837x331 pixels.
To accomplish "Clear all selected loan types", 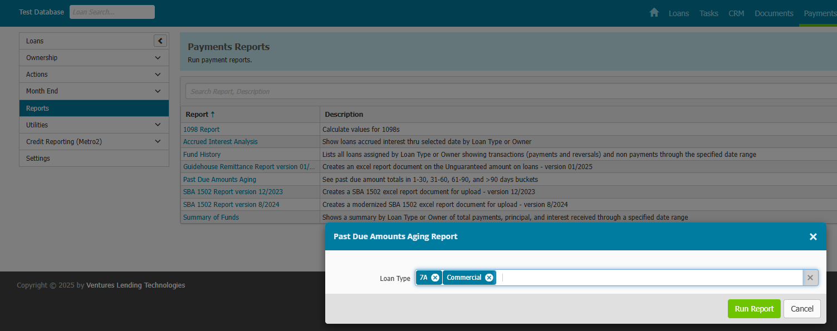I will click(x=810, y=278).
